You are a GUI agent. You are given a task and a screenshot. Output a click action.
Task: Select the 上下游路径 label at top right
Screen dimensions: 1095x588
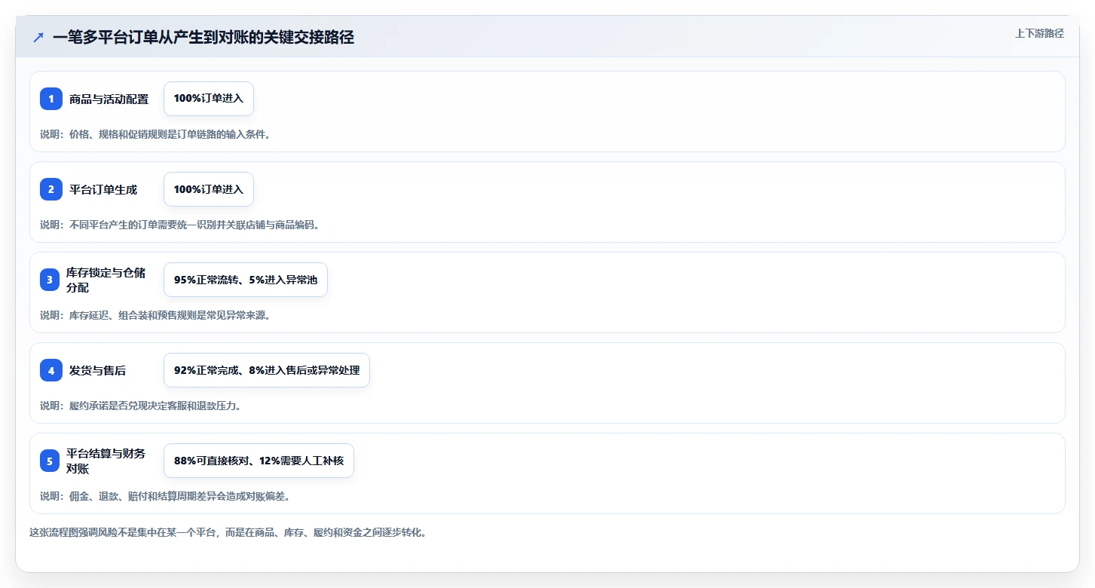point(1039,33)
